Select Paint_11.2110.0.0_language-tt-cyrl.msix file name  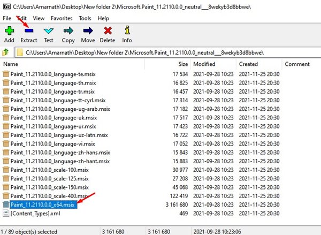pos(58,100)
